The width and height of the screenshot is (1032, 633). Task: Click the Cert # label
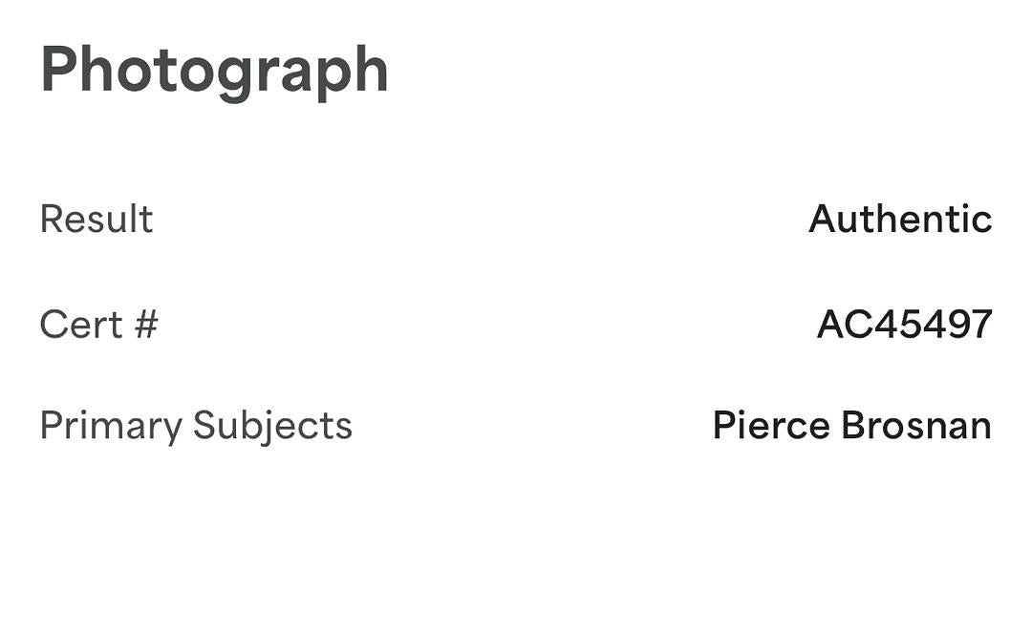coord(98,325)
